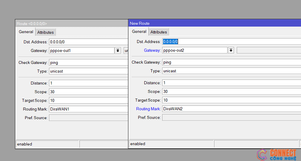Image resolution: width=301 pixels, height=161 pixels.
Task: Click Check Gateway field in Route <0.0.0.0/0> window
Action: (x=89, y=62)
